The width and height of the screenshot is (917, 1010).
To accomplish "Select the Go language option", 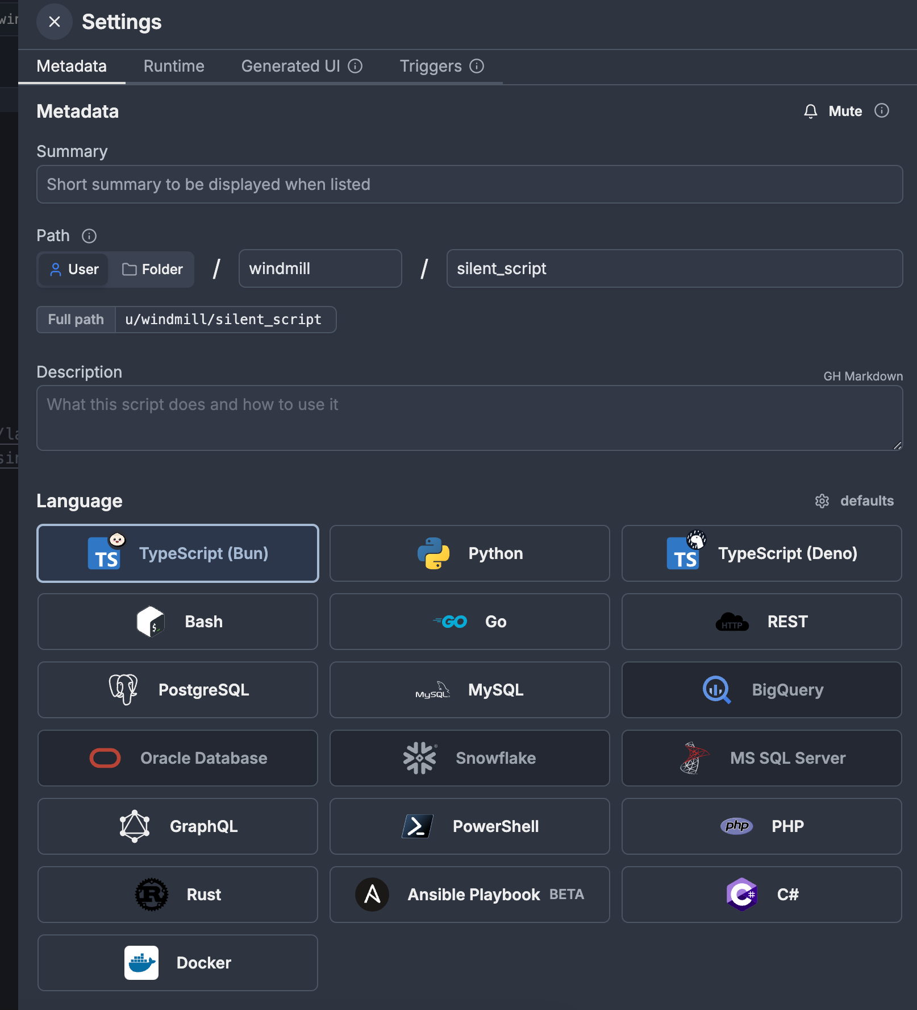I will 469,622.
